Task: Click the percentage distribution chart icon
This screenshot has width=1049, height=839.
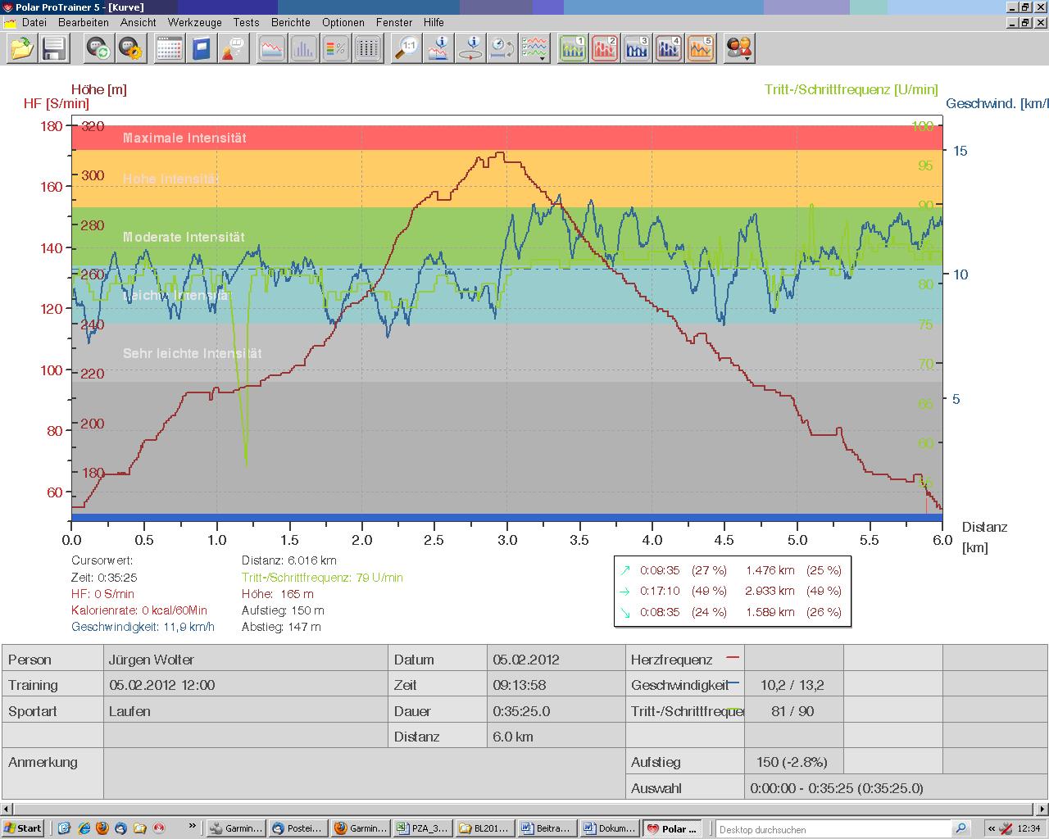Action: 336,49
